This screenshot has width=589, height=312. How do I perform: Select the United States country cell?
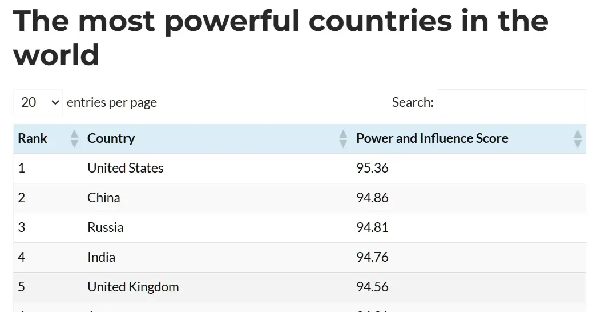coord(126,168)
